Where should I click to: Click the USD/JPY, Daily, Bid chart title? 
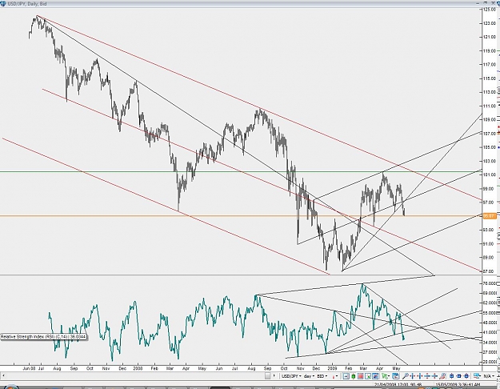(x=27, y=4)
